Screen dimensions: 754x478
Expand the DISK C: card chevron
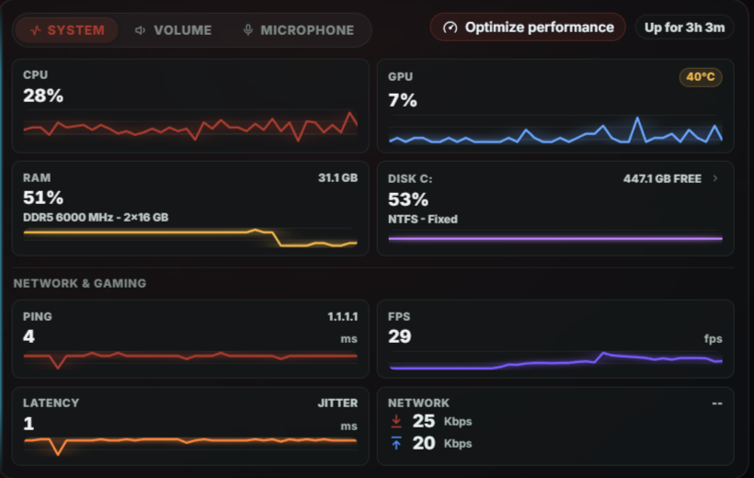715,178
